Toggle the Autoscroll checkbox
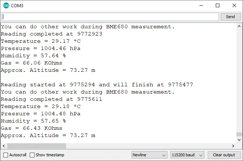 (5, 155)
